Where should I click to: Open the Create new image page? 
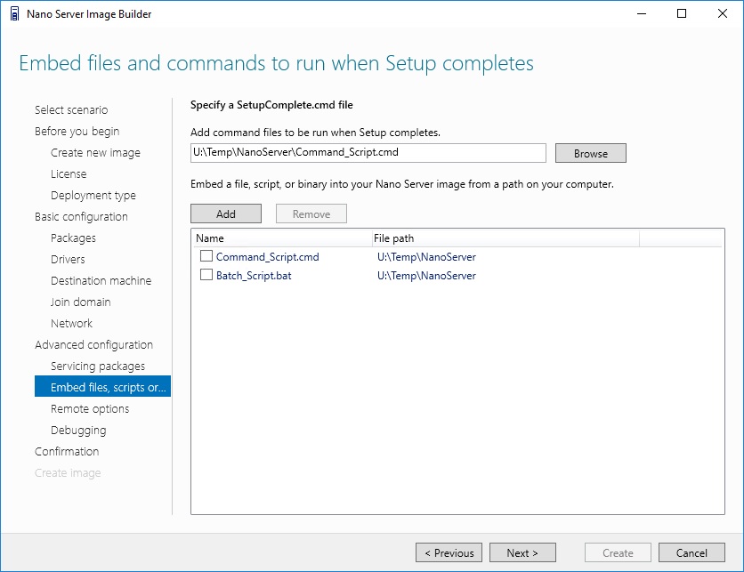click(x=95, y=153)
